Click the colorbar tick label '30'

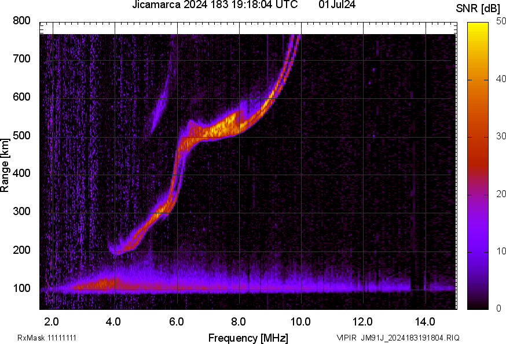coord(501,136)
